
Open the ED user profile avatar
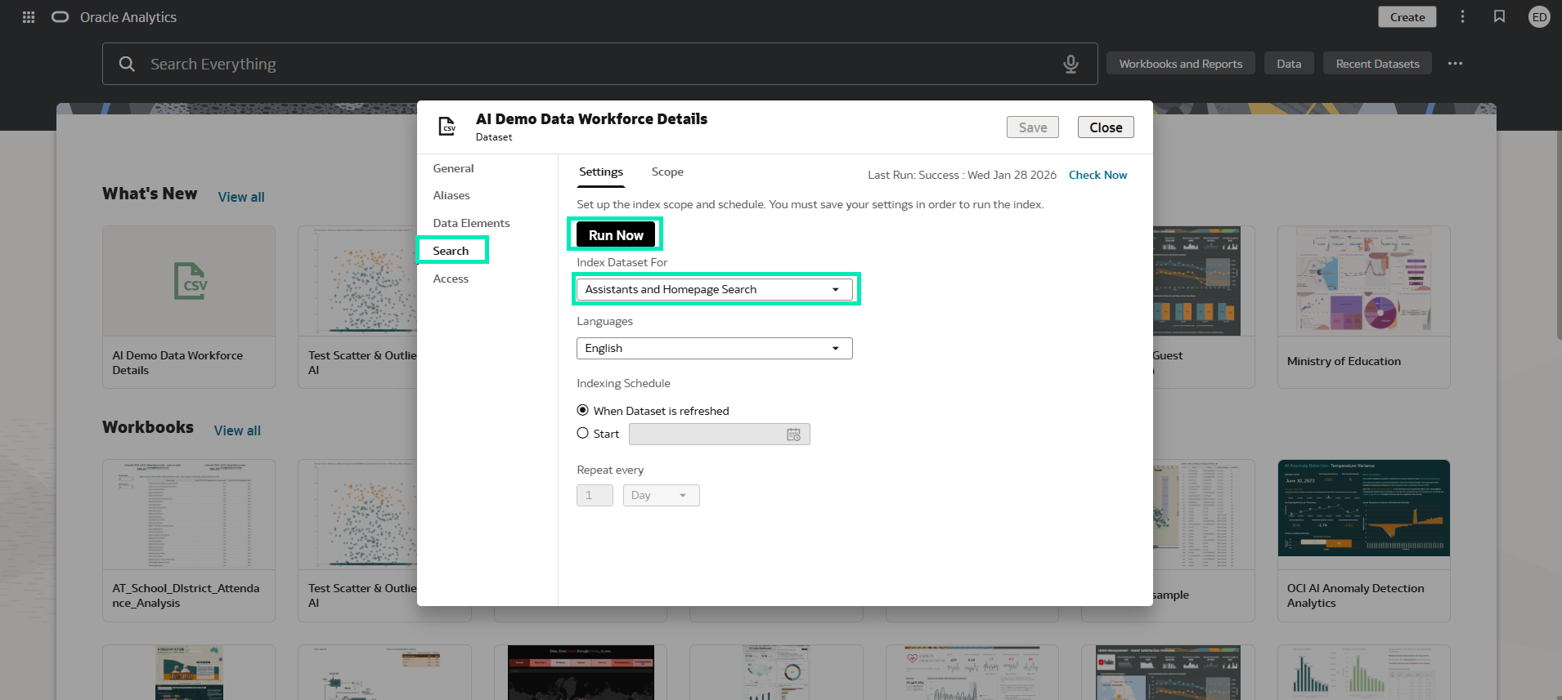(x=1539, y=17)
